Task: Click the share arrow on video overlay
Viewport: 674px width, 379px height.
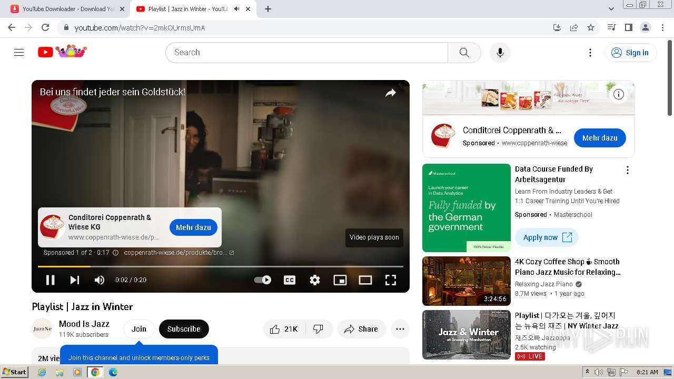Action: [x=390, y=93]
